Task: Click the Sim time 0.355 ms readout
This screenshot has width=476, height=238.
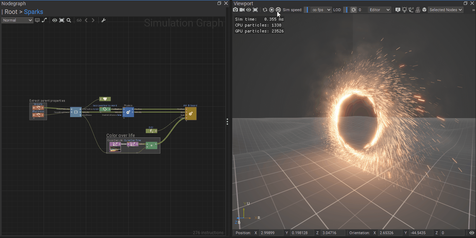Action: [259, 20]
